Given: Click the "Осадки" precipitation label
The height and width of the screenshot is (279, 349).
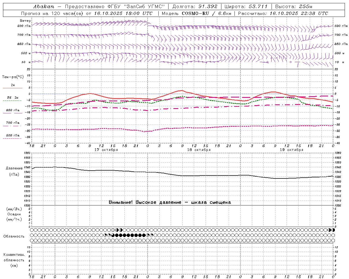Looking at the screenshot, I should [14, 214].
